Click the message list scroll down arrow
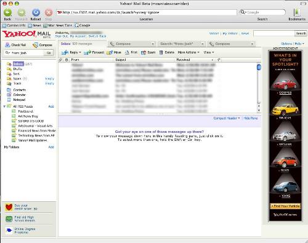 259,111
